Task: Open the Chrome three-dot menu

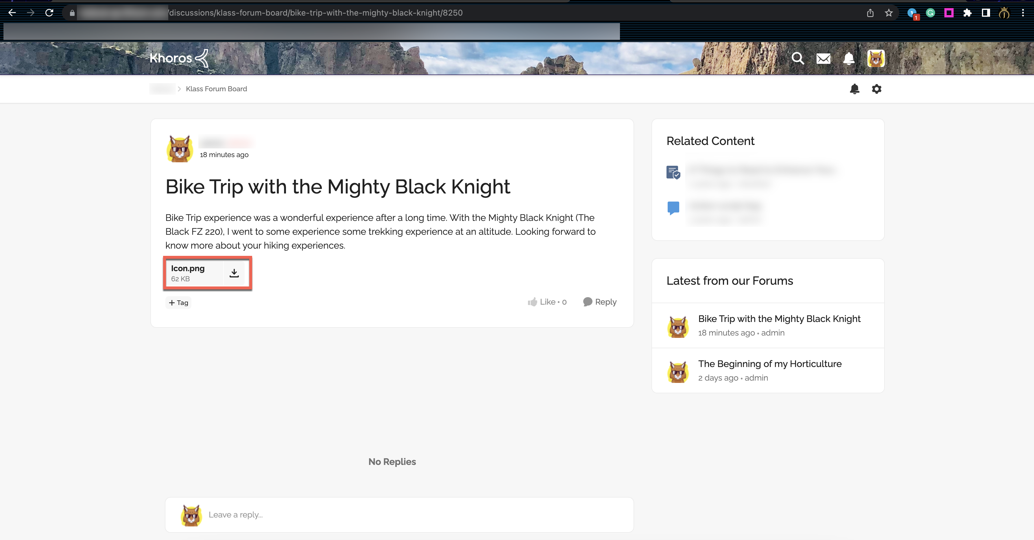Action: point(1023,13)
